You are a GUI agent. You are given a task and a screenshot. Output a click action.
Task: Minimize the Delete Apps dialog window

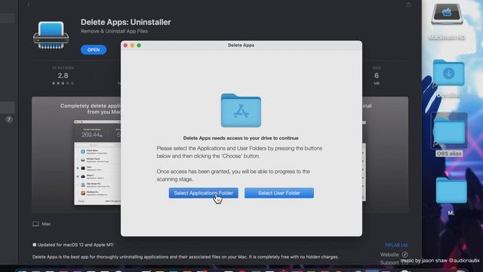point(132,45)
